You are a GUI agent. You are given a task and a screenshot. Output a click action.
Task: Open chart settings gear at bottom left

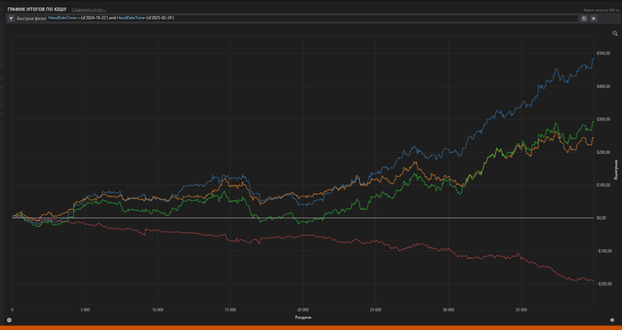tap(10, 320)
